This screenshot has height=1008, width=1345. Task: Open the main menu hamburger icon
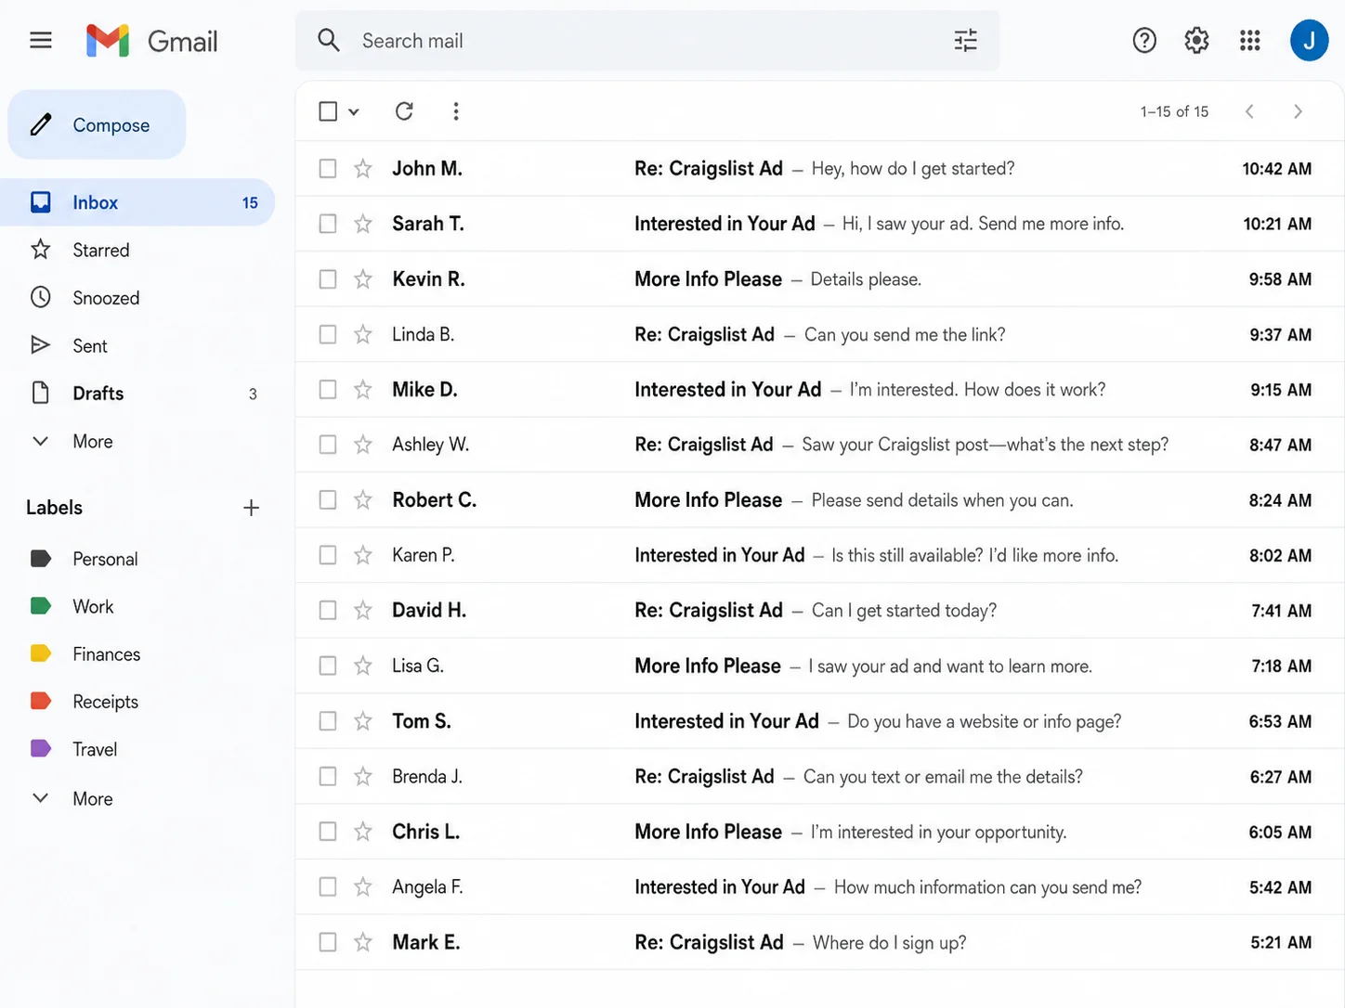41,40
